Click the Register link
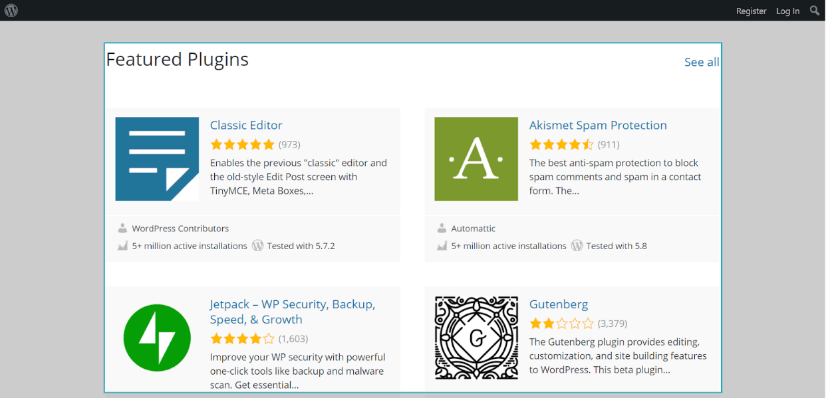 click(x=752, y=11)
